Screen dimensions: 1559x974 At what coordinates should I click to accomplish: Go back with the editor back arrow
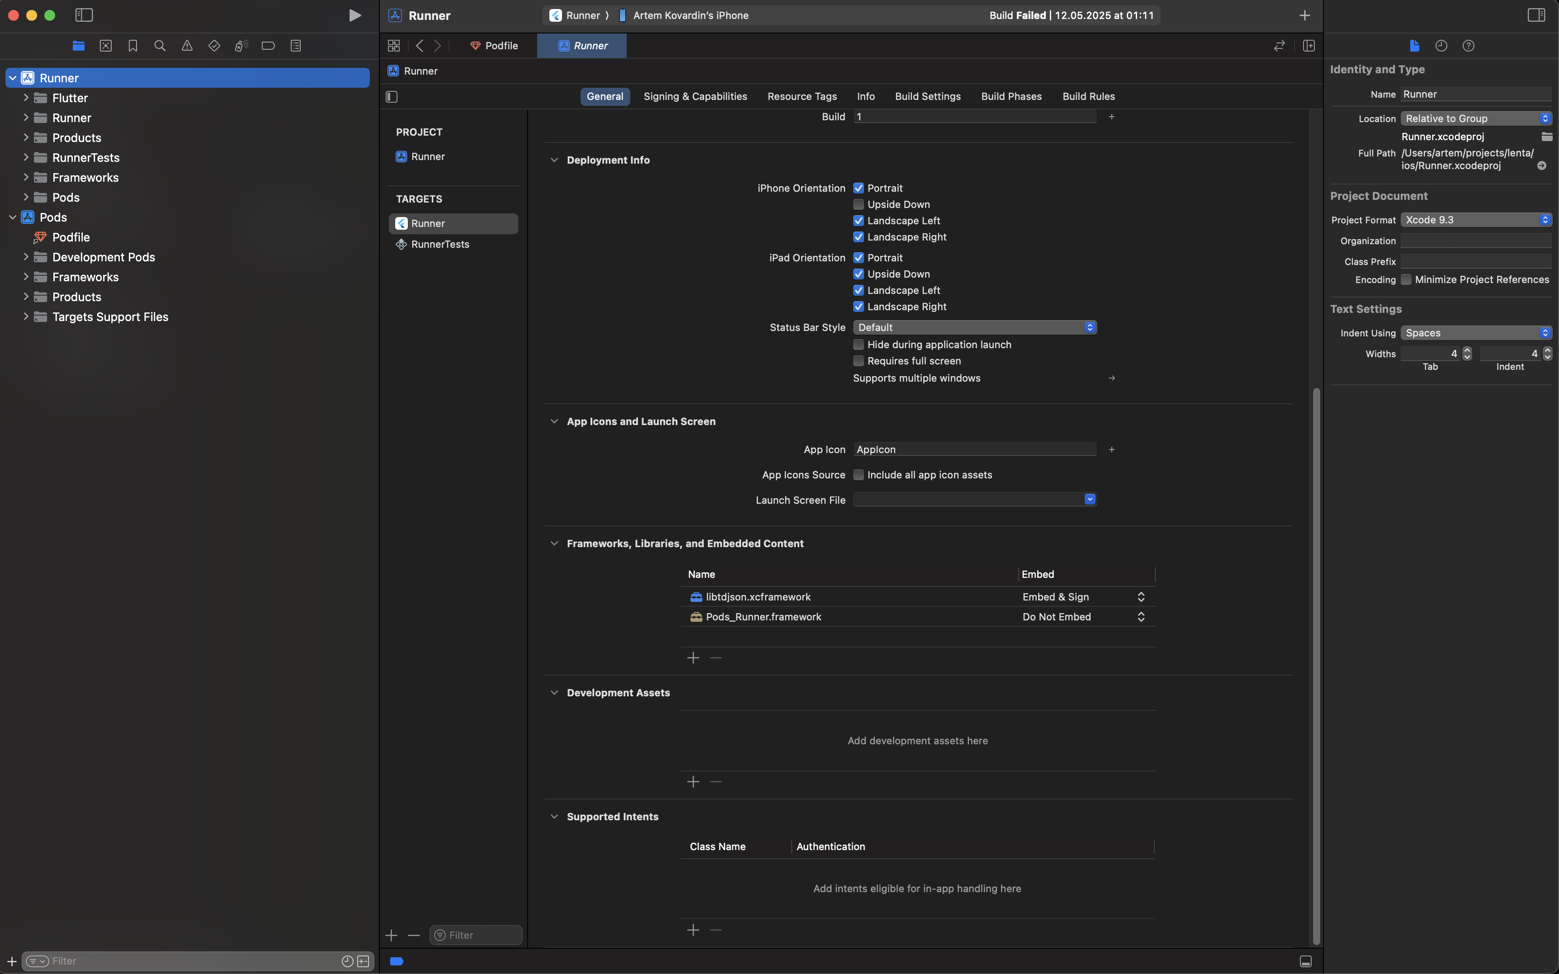point(420,46)
